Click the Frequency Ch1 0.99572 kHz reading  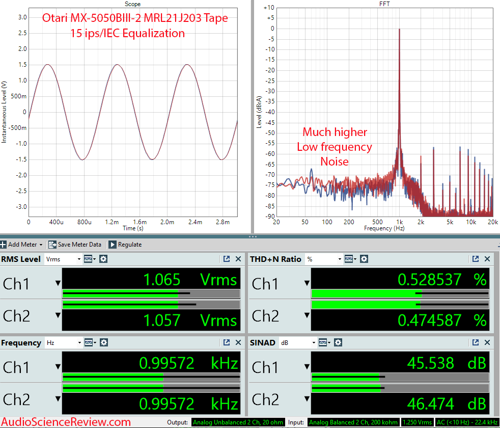[x=189, y=363]
